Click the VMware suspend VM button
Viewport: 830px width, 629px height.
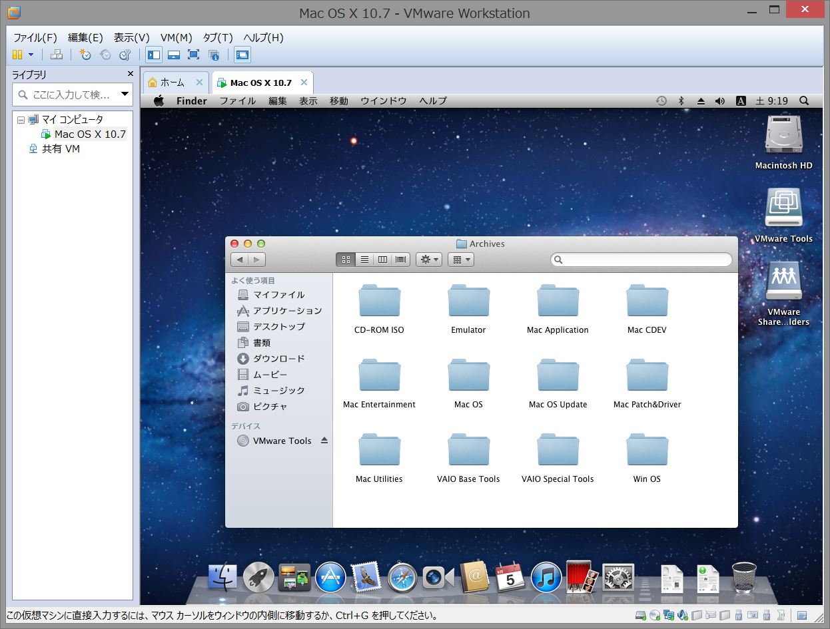click(x=17, y=55)
